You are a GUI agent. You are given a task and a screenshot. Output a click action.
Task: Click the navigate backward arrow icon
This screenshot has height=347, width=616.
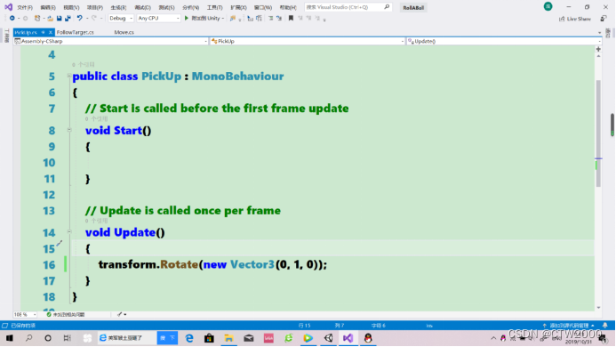pyautogui.click(x=12, y=18)
